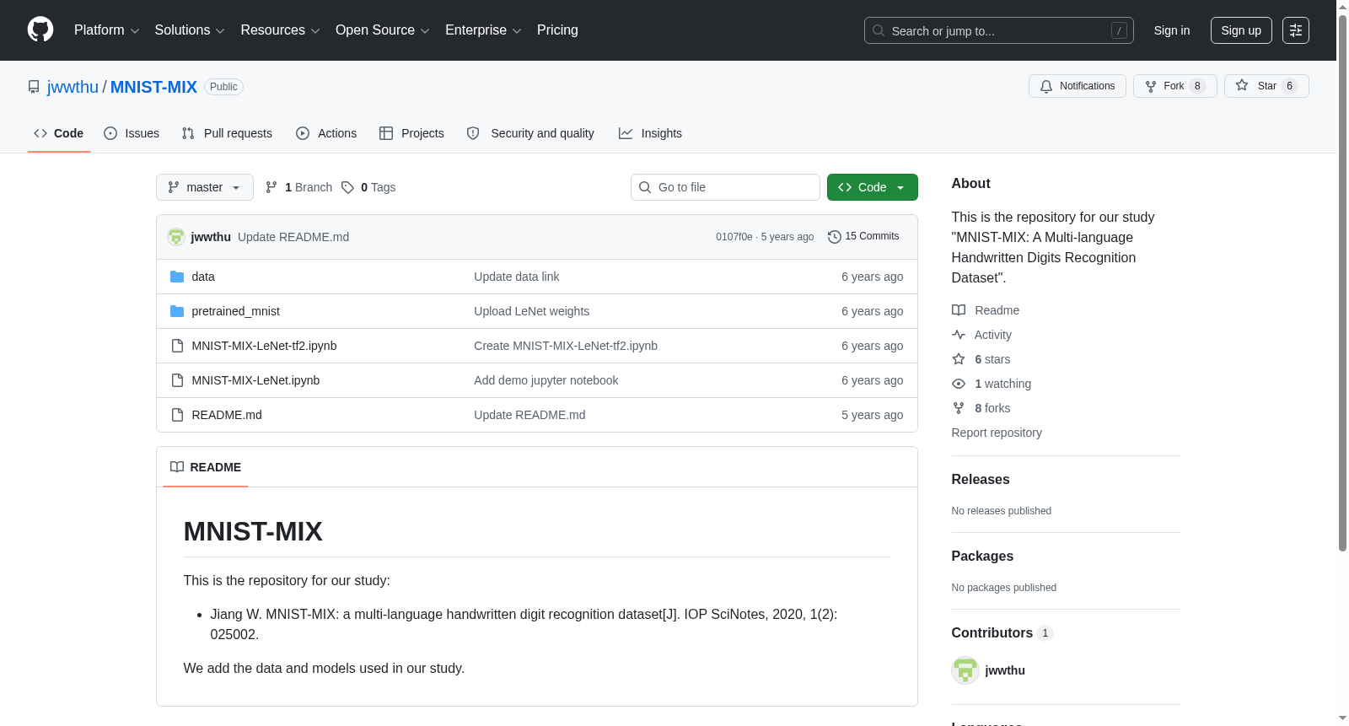
Task: Open the Packages heading link
Action: coord(982,556)
